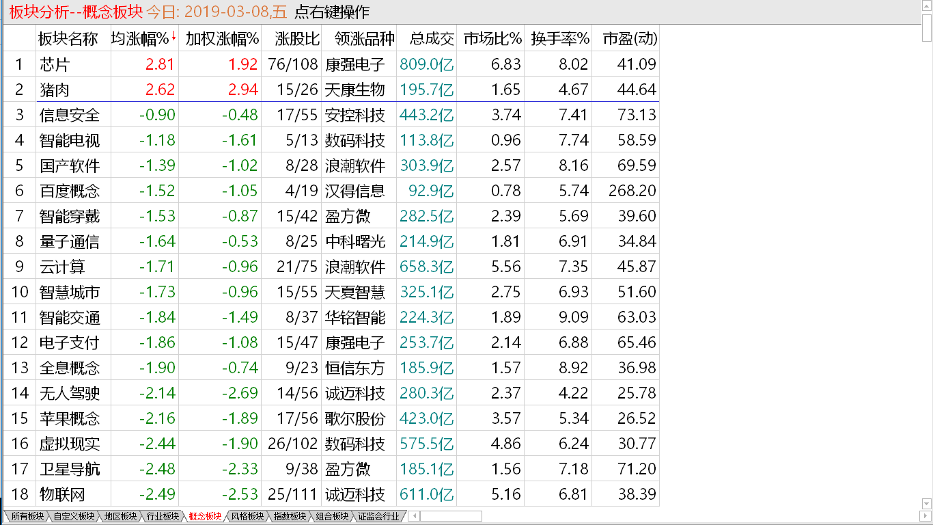Select the 智慧城市 sector name
This screenshot has height=525, width=933.
pyautogui.click(x=70, y=292)
